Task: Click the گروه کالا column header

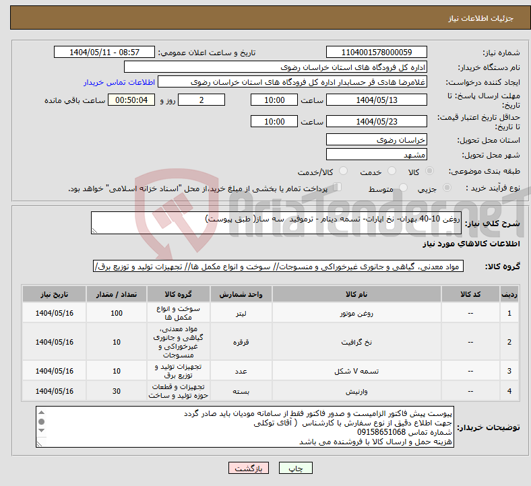Action: [178, 294]
